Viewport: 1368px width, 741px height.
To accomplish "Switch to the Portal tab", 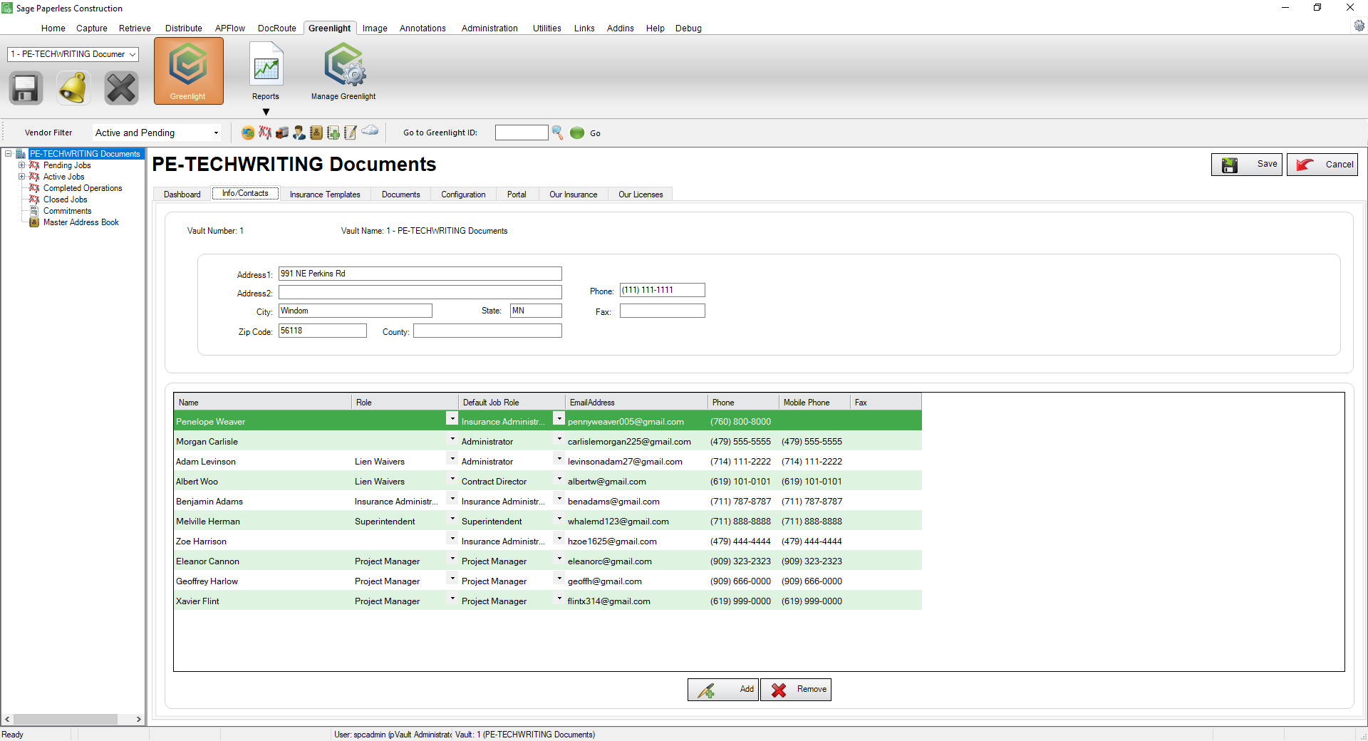I will coord(517,195).
